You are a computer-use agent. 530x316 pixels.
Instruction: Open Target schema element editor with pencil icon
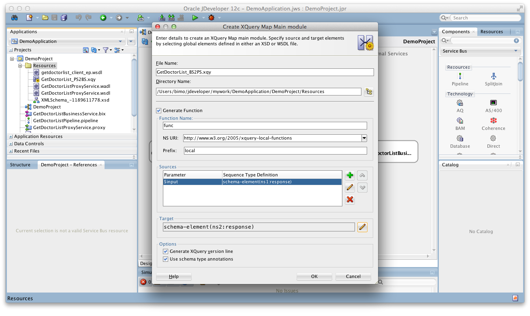point(362,227)
